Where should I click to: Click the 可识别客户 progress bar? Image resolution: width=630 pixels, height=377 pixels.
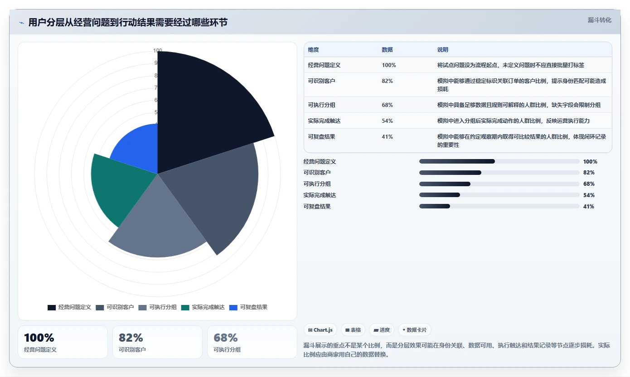pos(499,173)
